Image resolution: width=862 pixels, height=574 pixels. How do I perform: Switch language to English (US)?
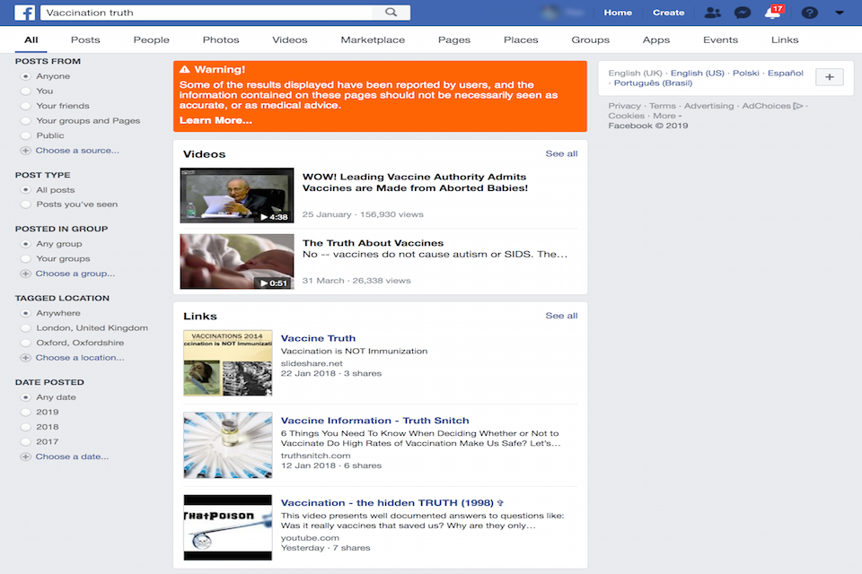697,73
